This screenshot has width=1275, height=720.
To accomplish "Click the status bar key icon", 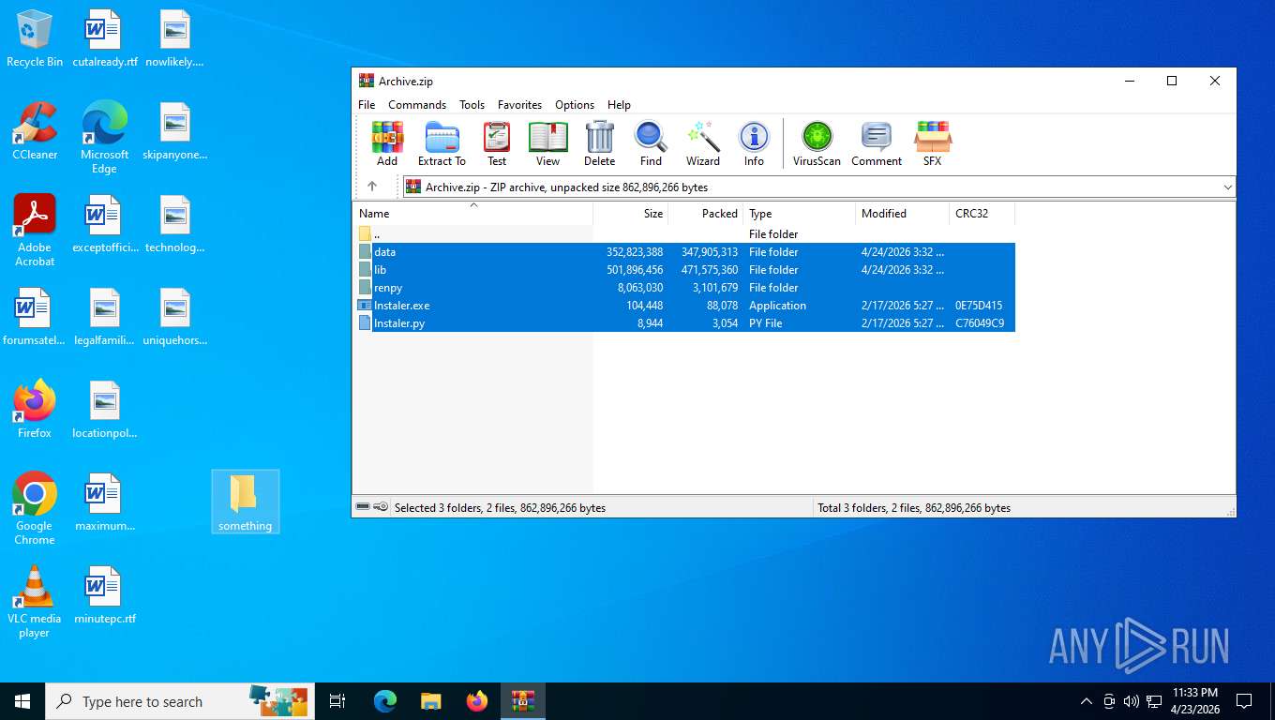I will 380,507.
